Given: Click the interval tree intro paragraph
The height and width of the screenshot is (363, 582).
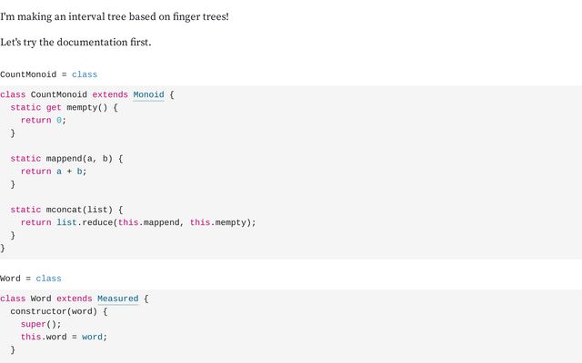Looking at the screenshot, I should tap(115, 16).
